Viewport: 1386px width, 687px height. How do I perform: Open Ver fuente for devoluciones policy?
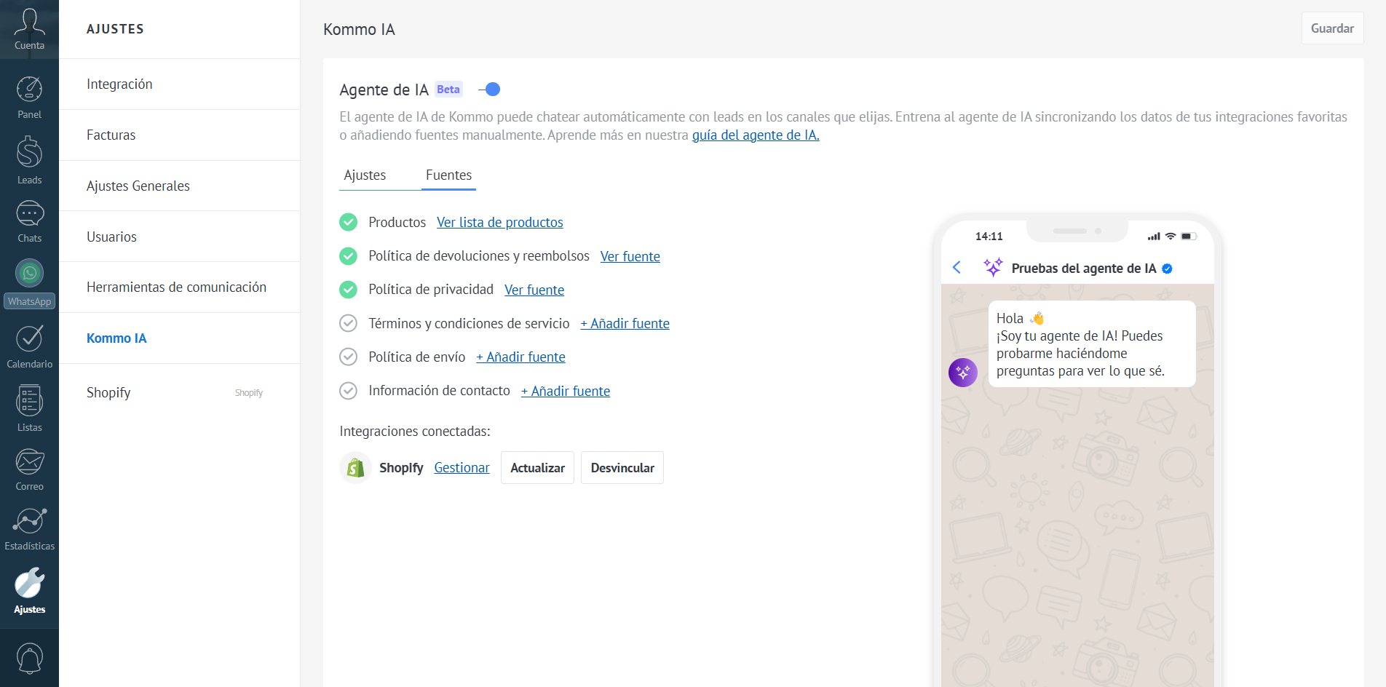coord(630,256)
